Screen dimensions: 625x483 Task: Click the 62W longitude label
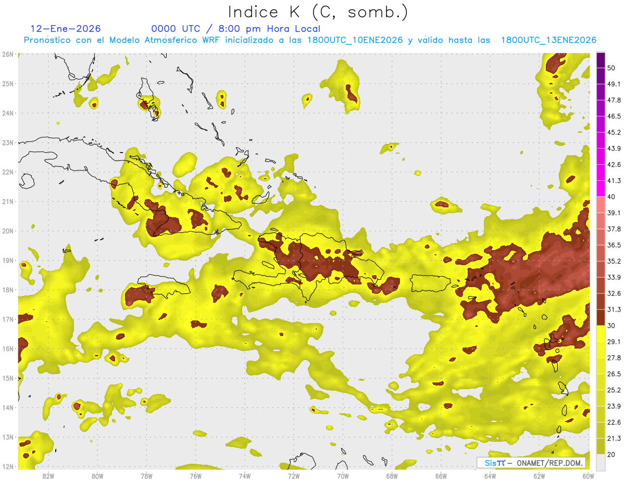(539, 476)
